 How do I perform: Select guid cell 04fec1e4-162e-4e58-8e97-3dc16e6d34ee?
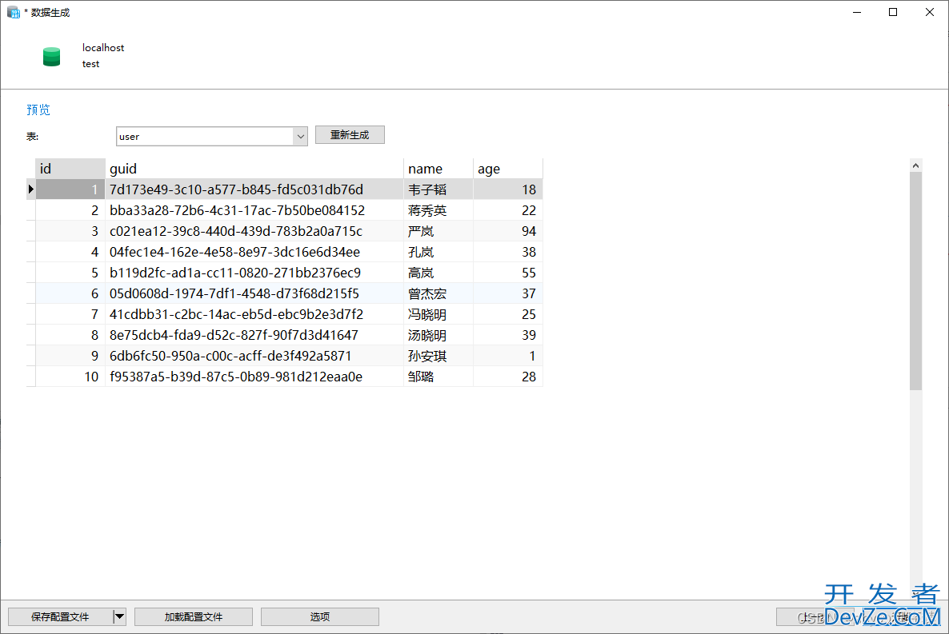[x=254, y=252]
